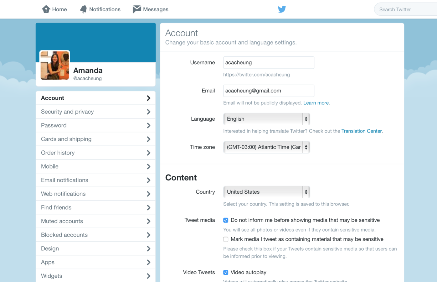Image resolution: width=437 pixels, height=282 pixels.
Task: Check 'Mark media I tweet' as sensitive
Action: coord(226,239)
